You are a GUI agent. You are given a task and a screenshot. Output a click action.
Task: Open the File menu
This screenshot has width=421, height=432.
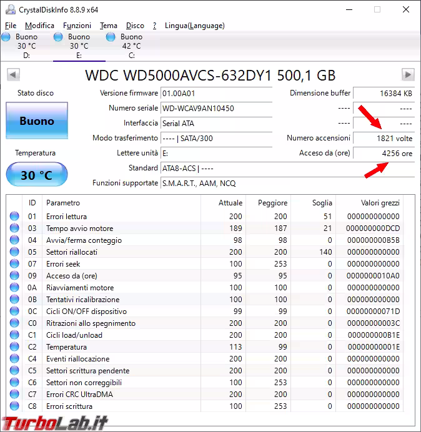(x=11, y=26)
